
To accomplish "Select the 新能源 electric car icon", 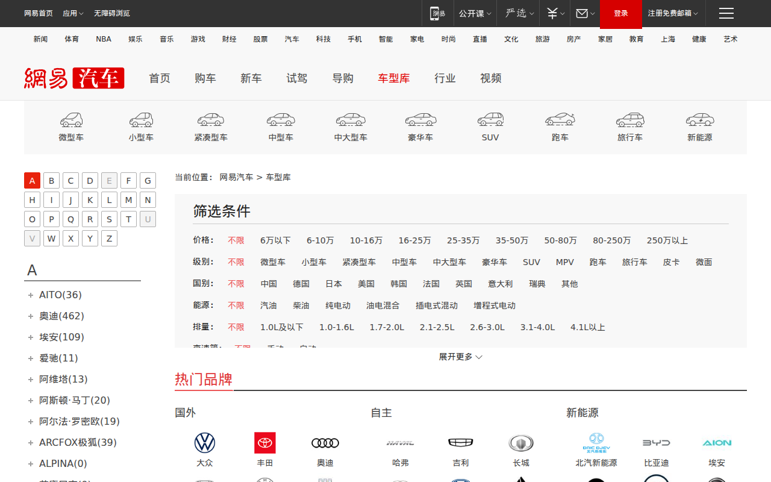I will pyautogui.click(x=700, y=119).
